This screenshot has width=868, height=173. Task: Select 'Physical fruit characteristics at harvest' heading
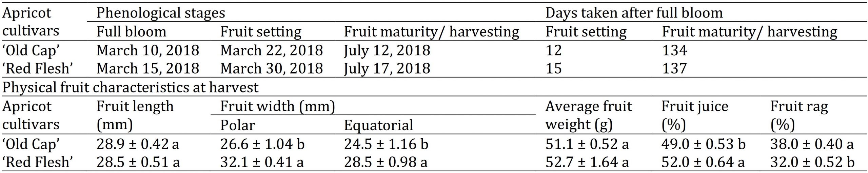coord(131,88)
